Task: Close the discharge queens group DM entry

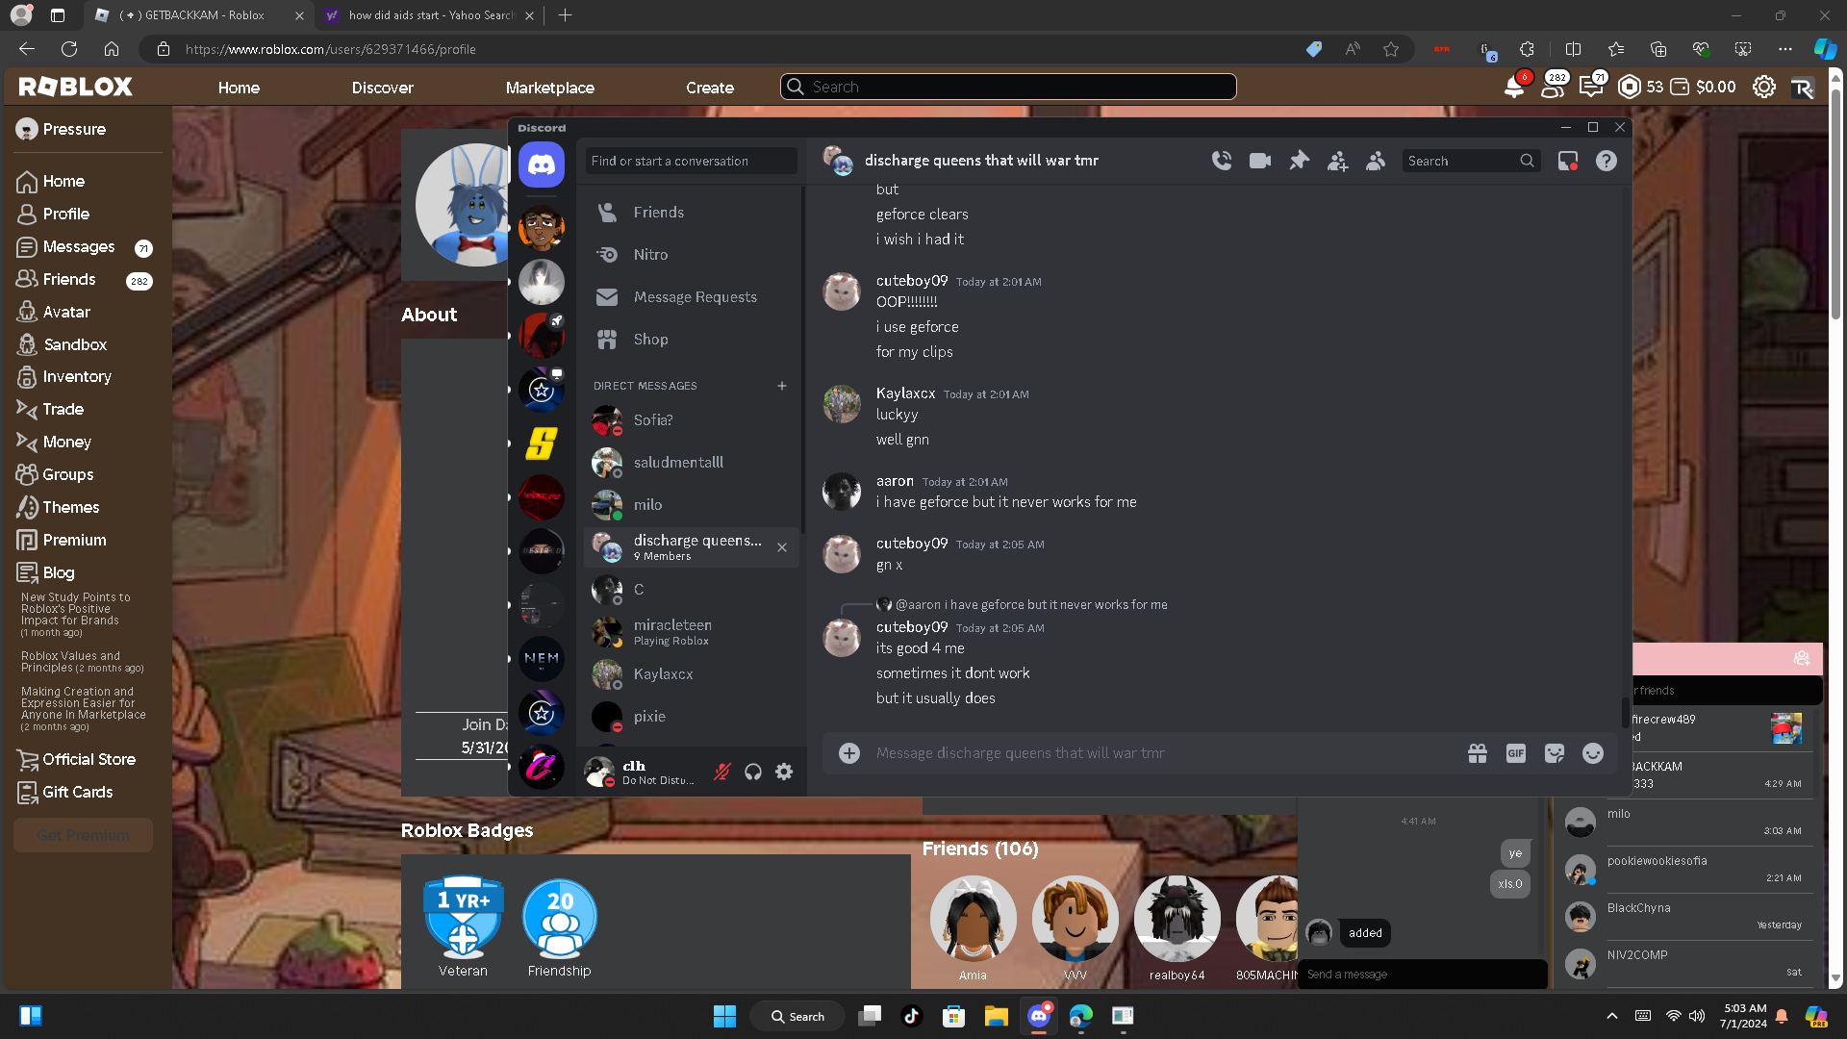Action: pos(782,547)
